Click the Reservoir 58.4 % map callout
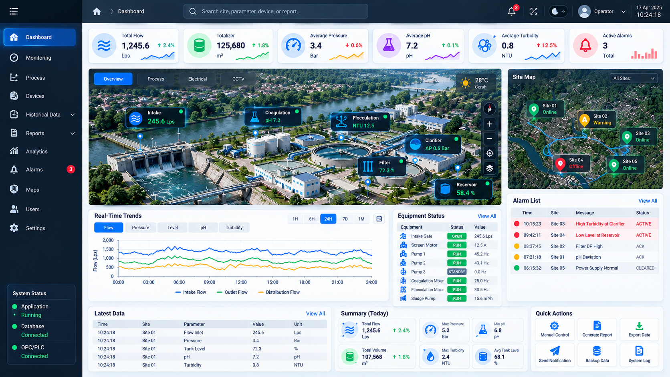670x377 pixels. point(464,189)
